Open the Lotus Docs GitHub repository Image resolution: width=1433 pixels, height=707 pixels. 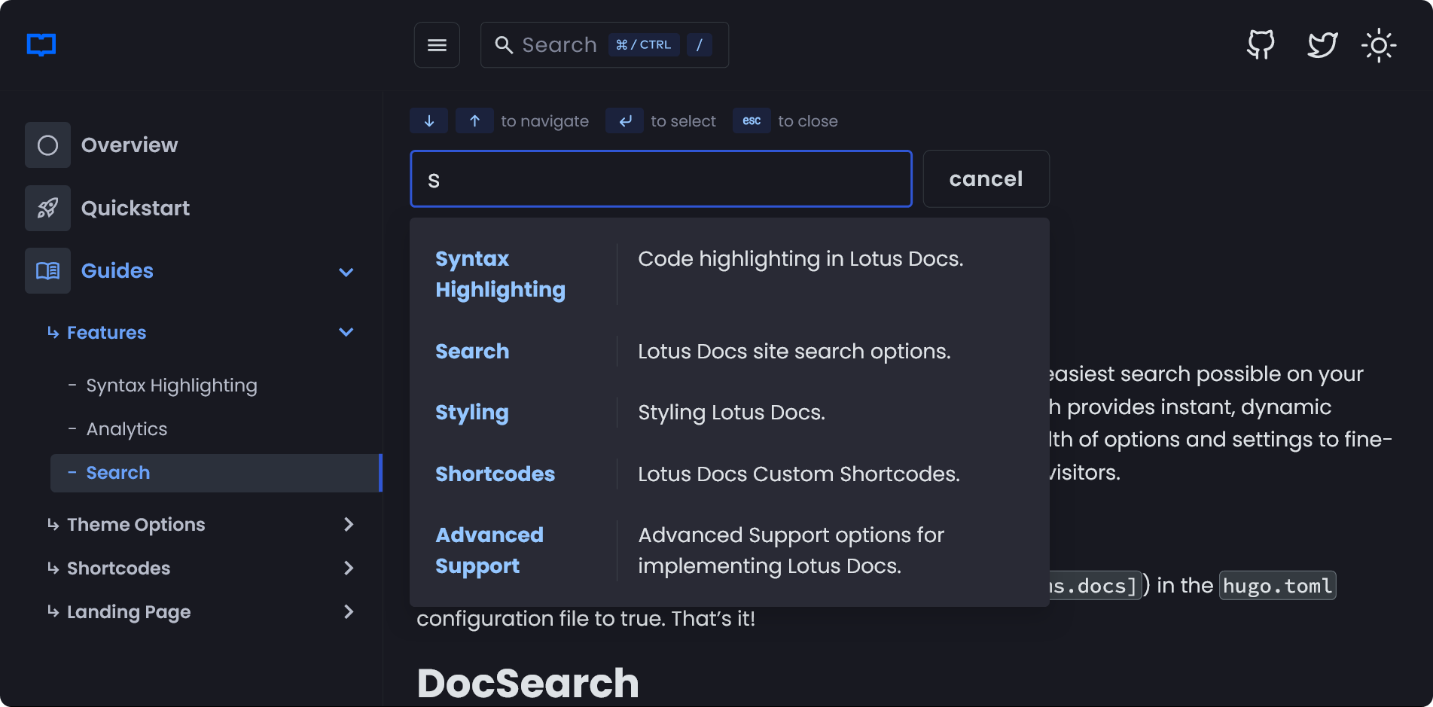[1260, 44]
